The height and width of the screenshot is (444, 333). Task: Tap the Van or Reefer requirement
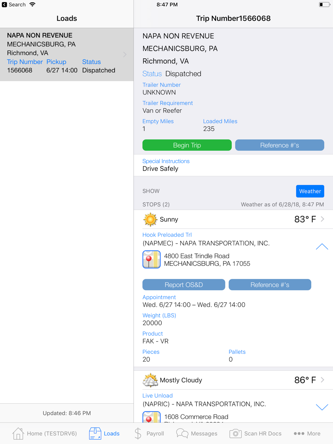point(162,111)
